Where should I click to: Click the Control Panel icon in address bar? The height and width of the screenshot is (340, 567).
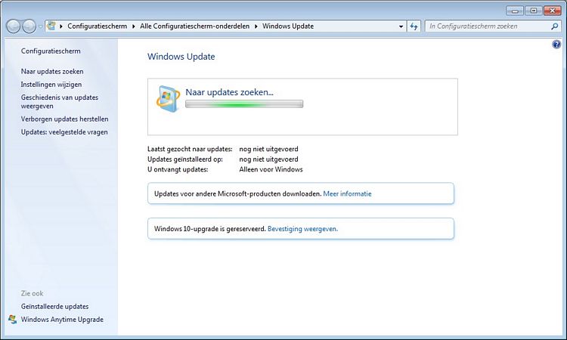pyautogui.click(x=51, y=26)
